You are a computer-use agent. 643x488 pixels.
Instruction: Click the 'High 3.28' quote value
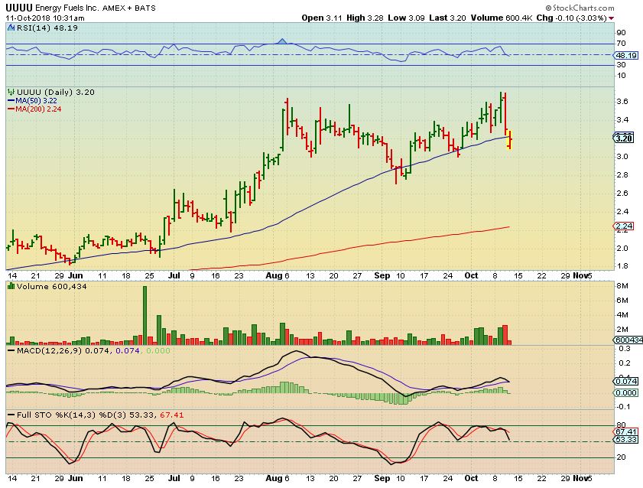pyautogui.click(x=365, y=18)
